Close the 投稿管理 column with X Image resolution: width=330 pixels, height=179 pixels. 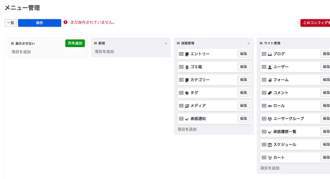pos(249,43)
